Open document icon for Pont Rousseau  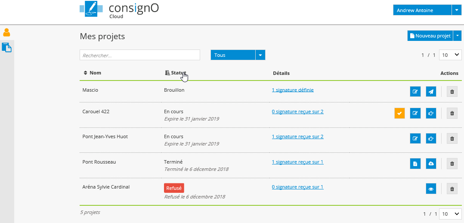pos(415,164)
